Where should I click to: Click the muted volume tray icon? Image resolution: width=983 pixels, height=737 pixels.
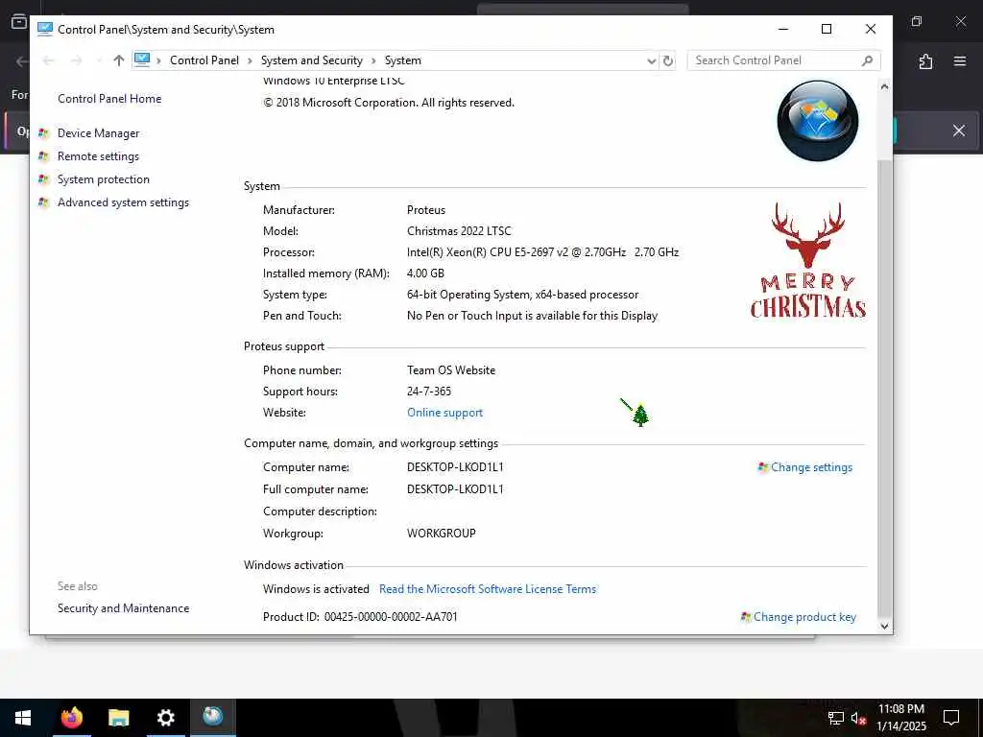[858, 718]
